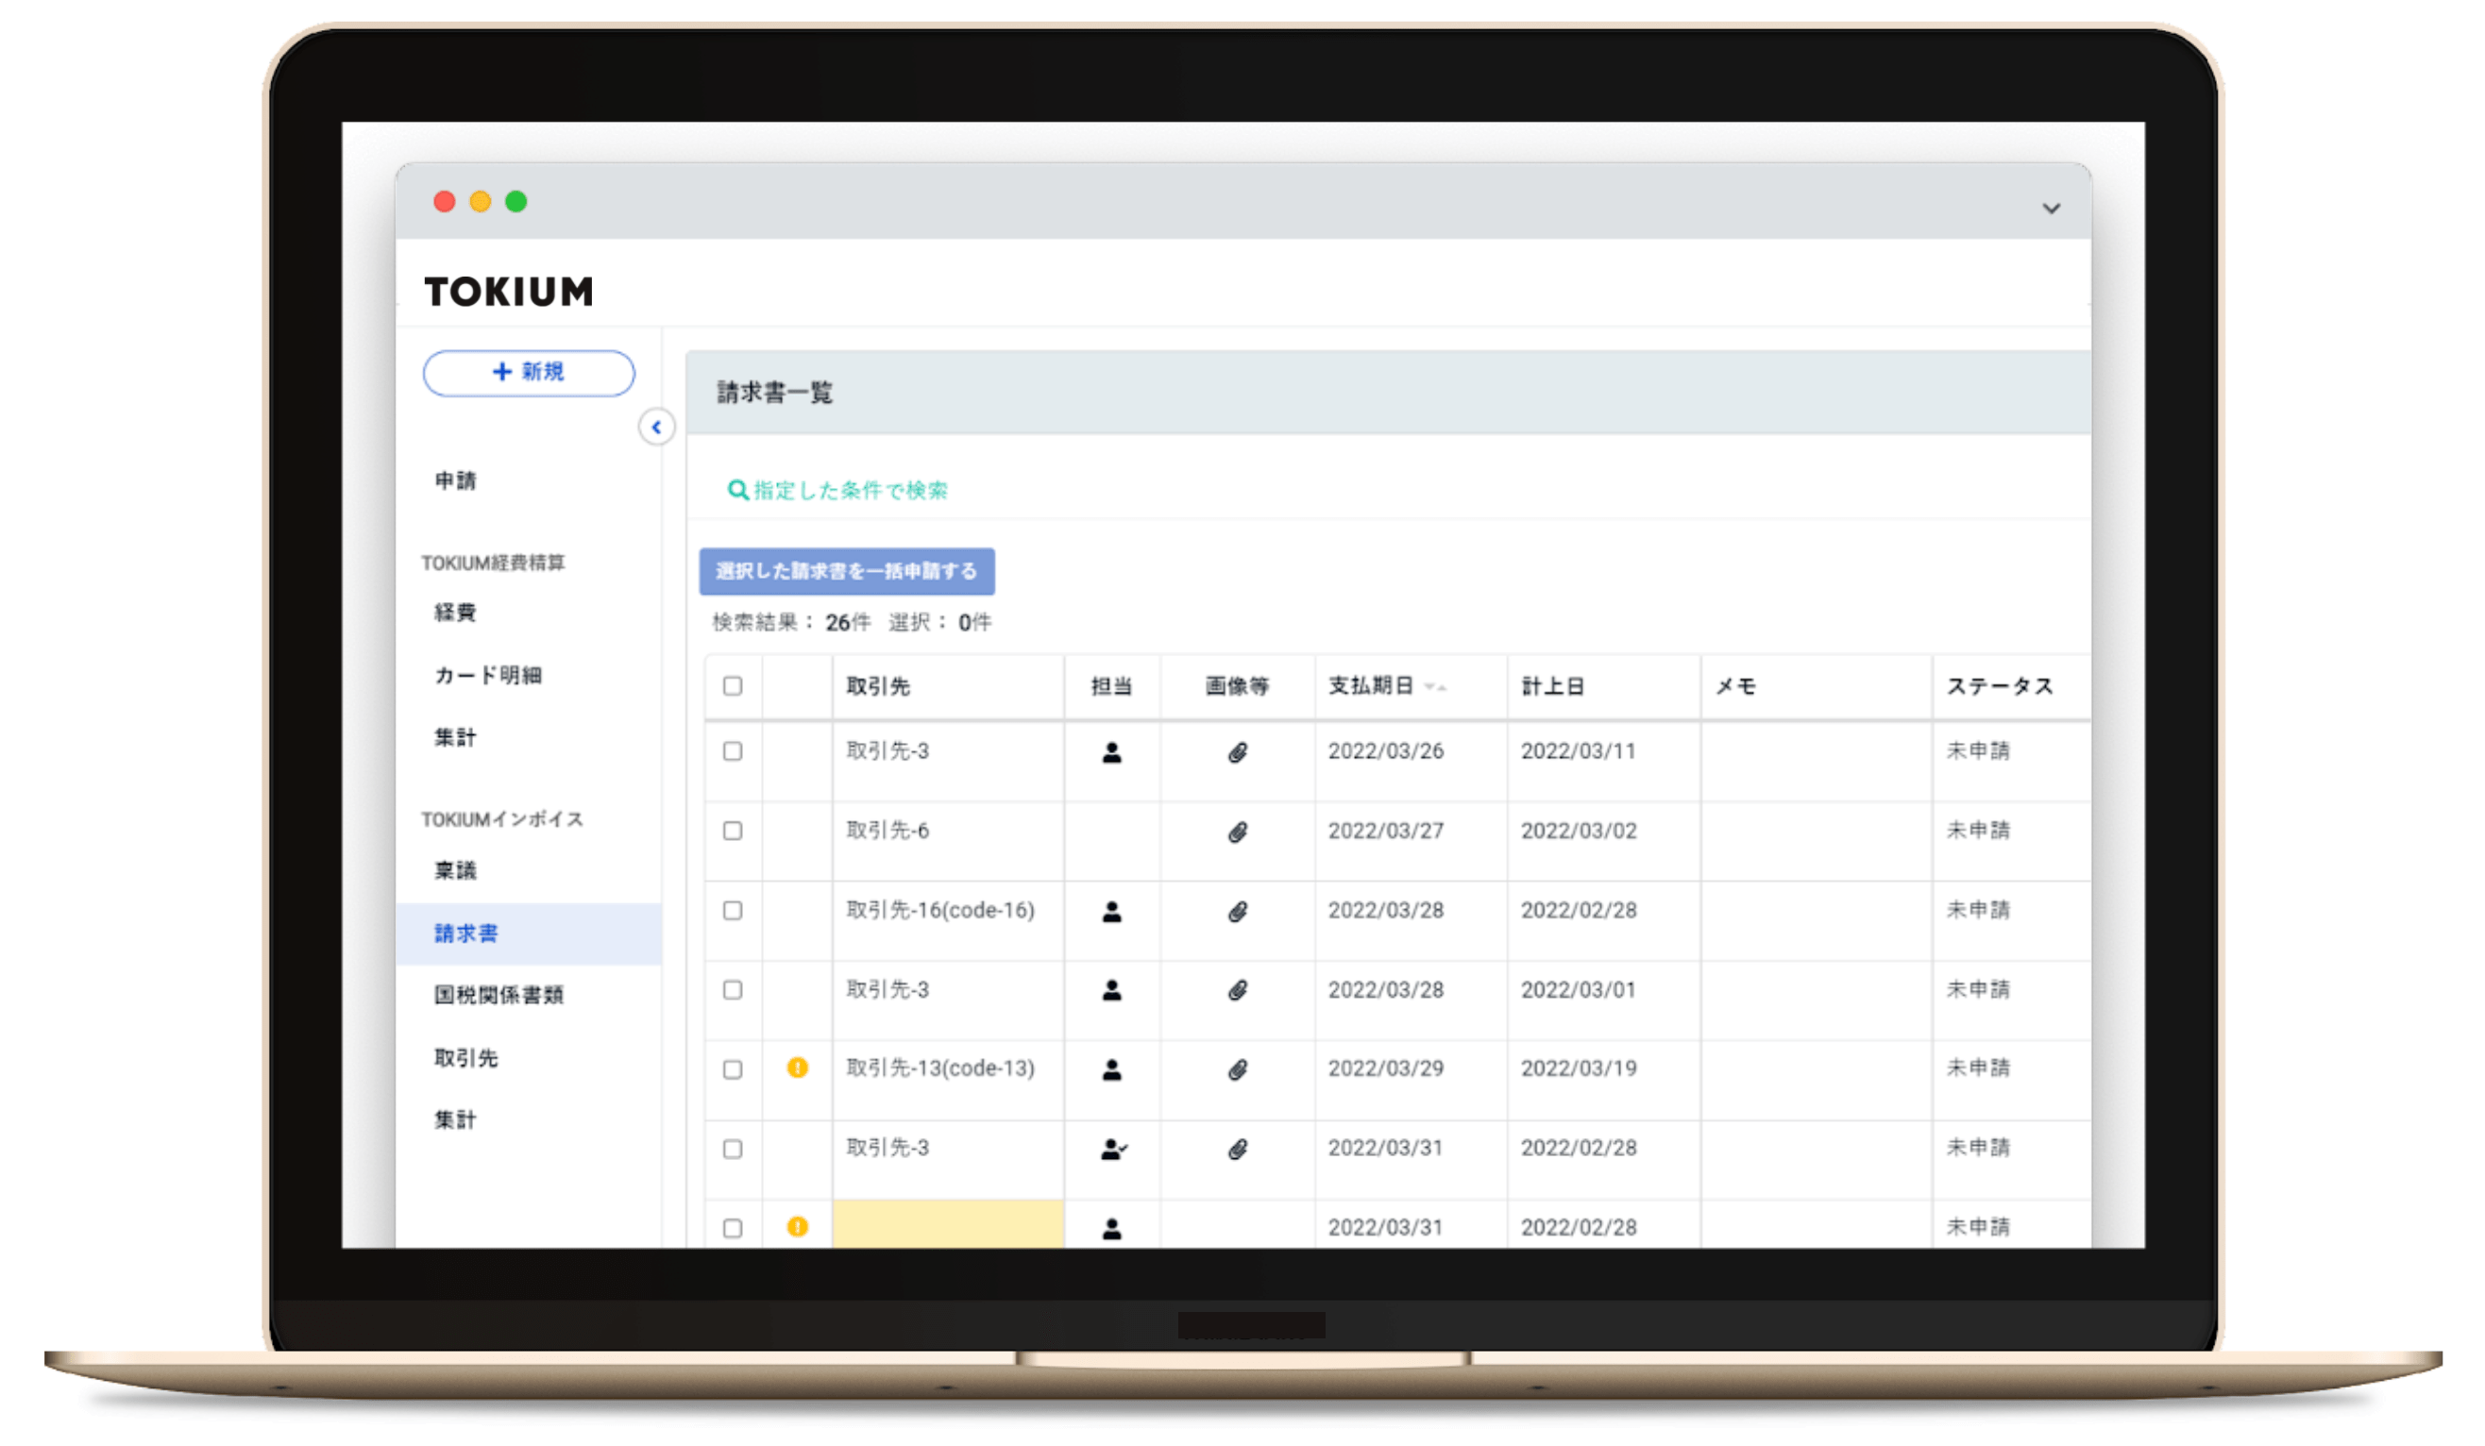This screenshot has height=1446, width=2485.
Task: Click the 担当 column header
Action: [x=1111, y=686]
